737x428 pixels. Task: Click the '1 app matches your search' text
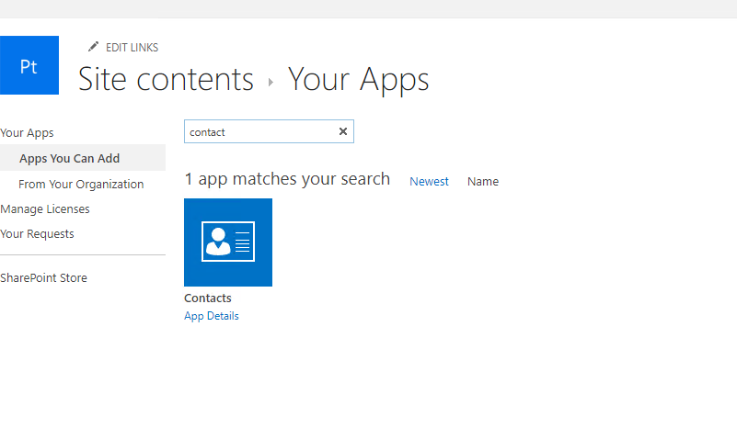(287, 179)
